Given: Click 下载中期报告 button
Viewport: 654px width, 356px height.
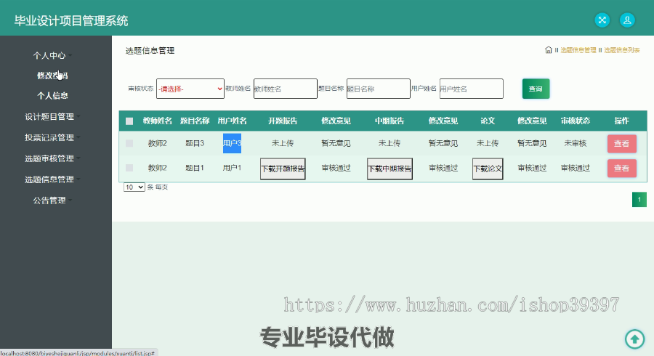Looking at the screenshot, I should coord(389,169).
